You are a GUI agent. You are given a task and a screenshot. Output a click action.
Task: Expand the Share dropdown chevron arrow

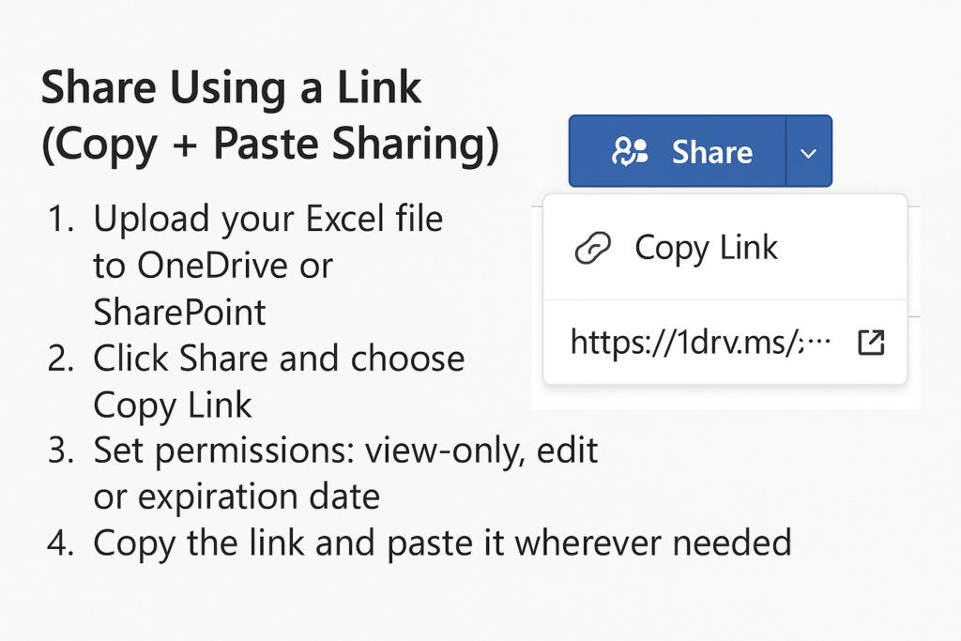[809, 152]
